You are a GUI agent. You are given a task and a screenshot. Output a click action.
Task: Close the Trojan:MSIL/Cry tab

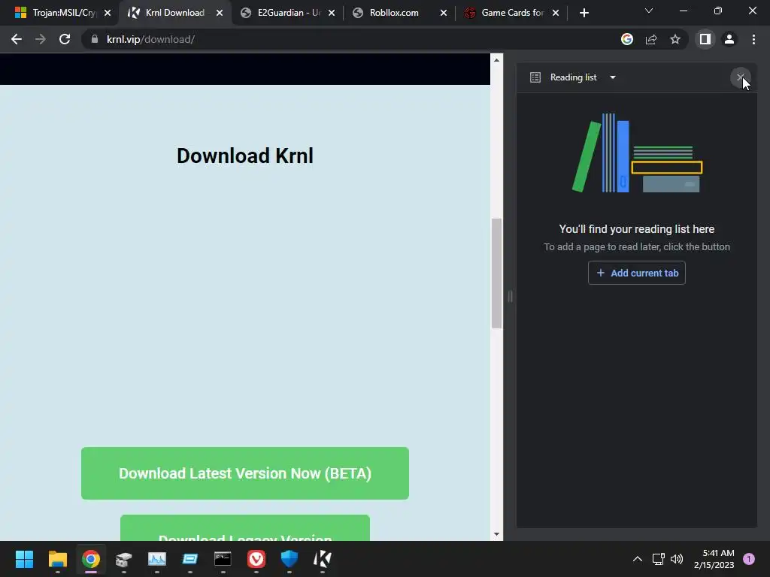click(108, 13)
